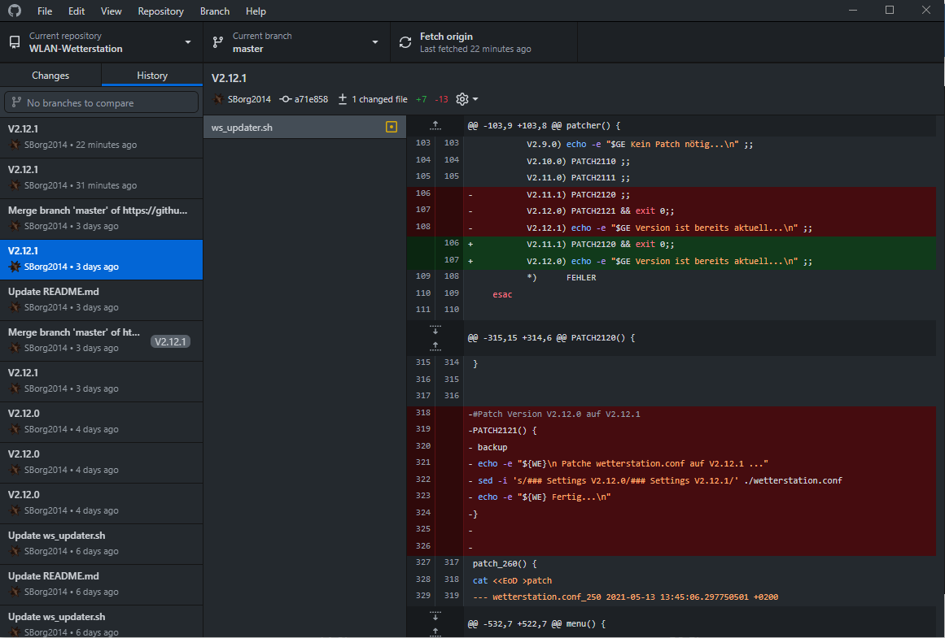The height and width of the screenshot is (638, 945).
Task: Open the Branch menu
Action: [x=215, y=11]
